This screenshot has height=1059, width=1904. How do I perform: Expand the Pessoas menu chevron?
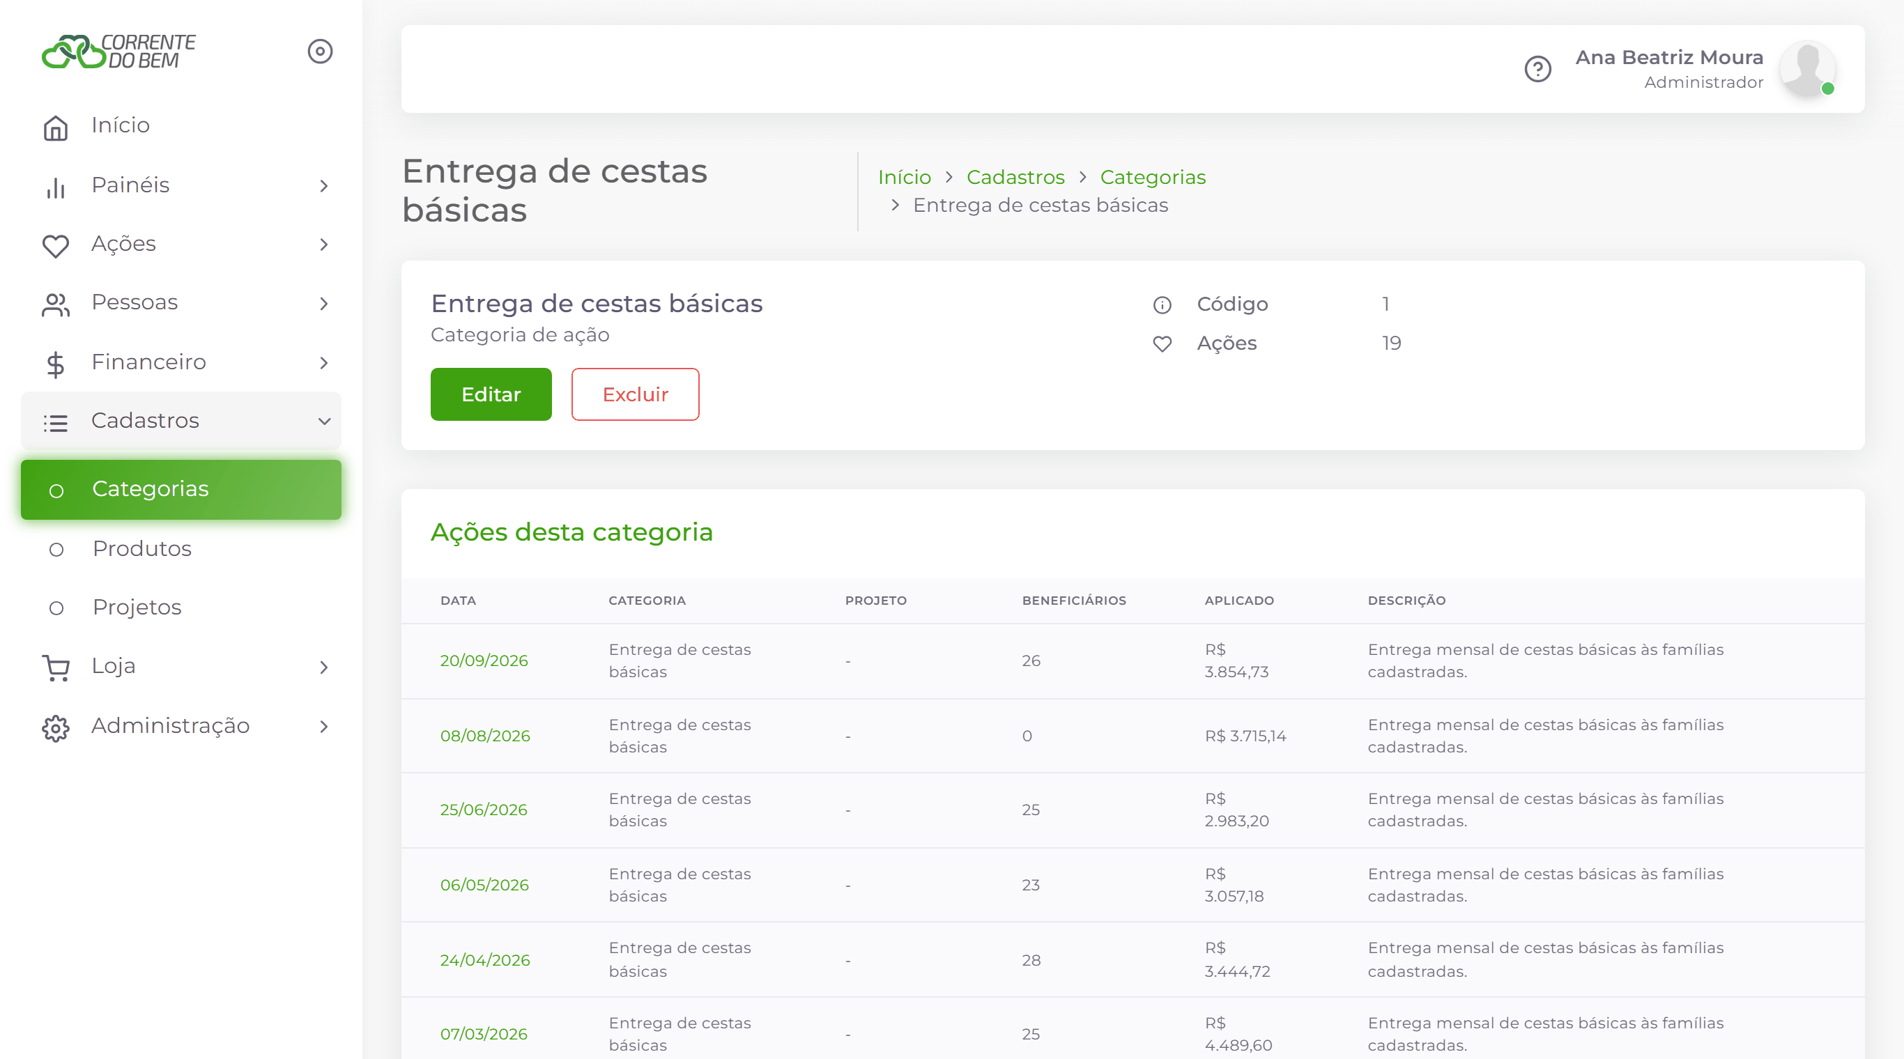pyautogui.click(x=324, y=304)
